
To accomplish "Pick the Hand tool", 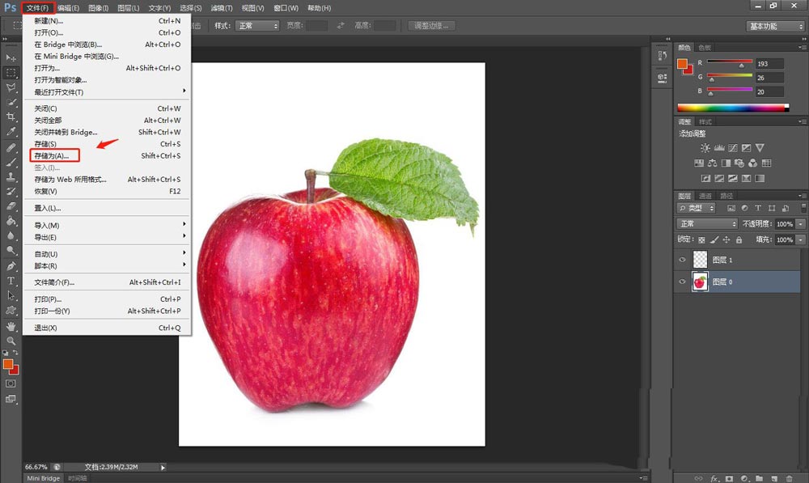I will (x=11, y=326).
